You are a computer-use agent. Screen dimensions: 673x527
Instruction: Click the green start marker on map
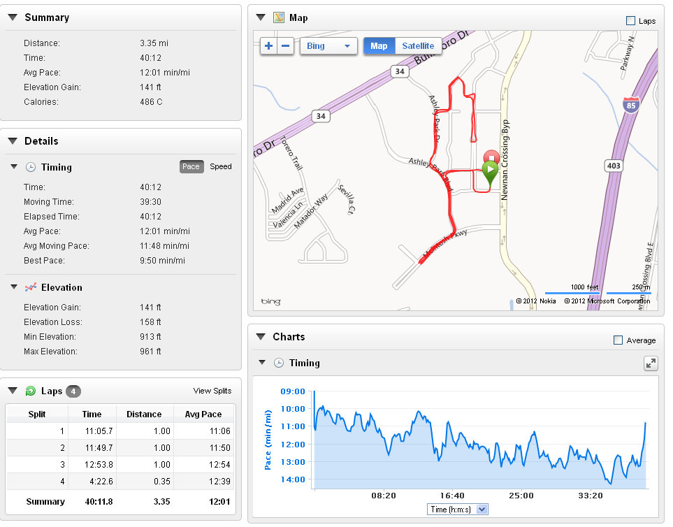(x=491, y=171)
